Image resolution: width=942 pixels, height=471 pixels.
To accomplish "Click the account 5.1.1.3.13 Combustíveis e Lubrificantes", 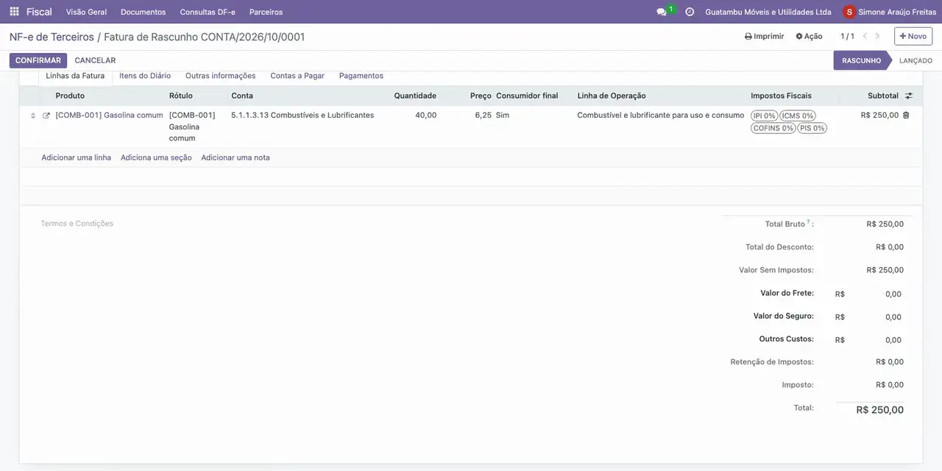I will click(302, 116).
